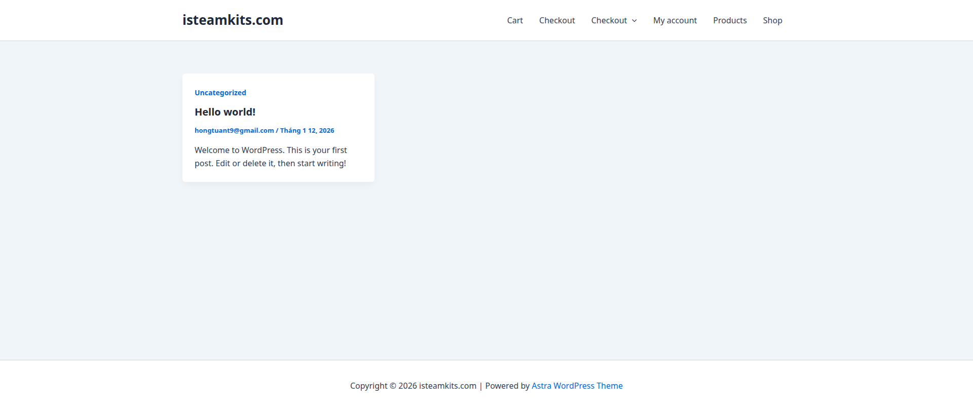Screen dimensions: 973x411
Task: Click the Copyright © 2026 footer text
Action: (372, 386)
